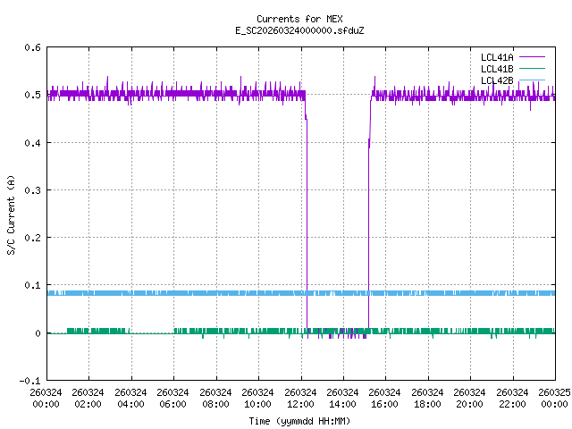The height and width of the screenshot is (429, 572).
Task: Click the E_SC20260324000000.sfduZ file name subtitle
Action: tap(299, 30)
